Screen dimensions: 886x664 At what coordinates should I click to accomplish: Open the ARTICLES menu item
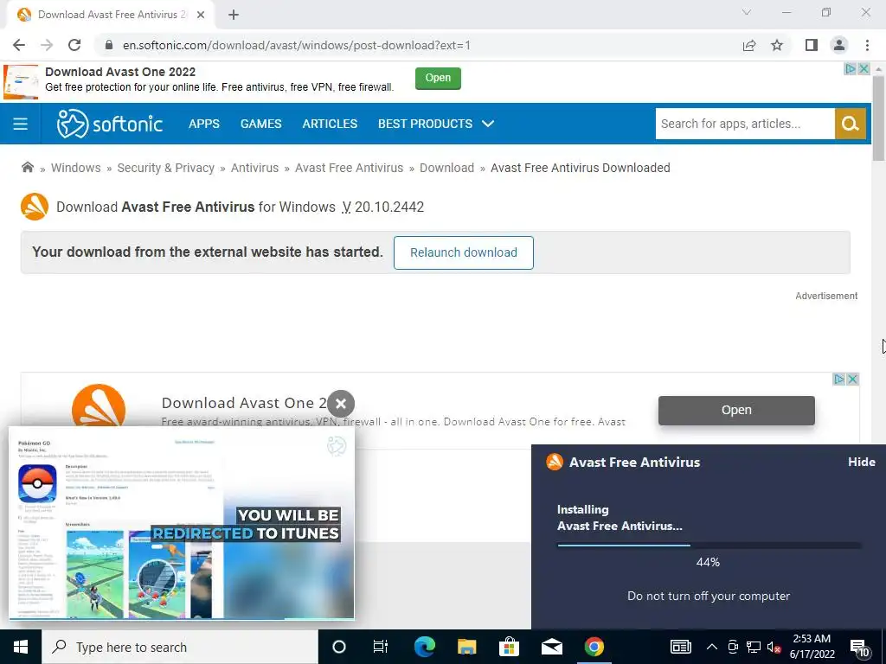coord(330,124)
